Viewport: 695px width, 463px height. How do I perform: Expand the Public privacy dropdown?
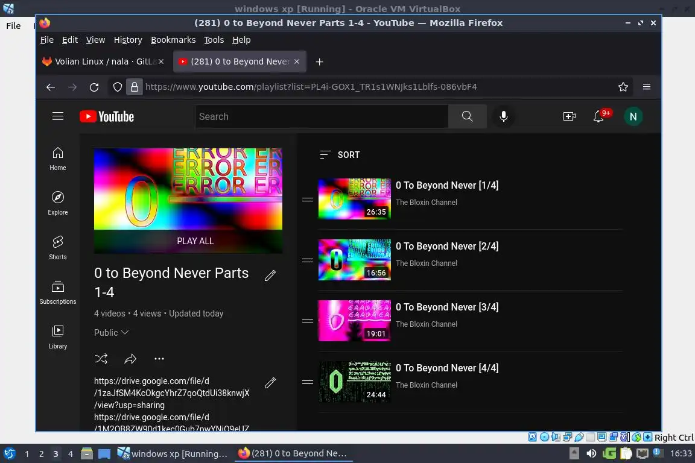tap(111, 332)
